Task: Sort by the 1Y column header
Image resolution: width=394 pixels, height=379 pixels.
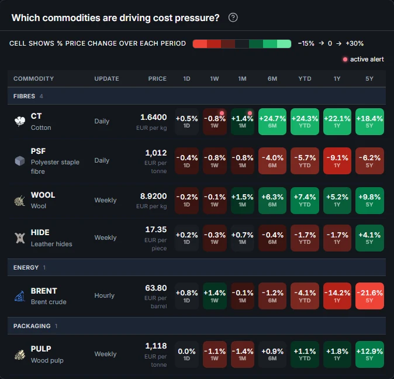Action: click(337, 78)
